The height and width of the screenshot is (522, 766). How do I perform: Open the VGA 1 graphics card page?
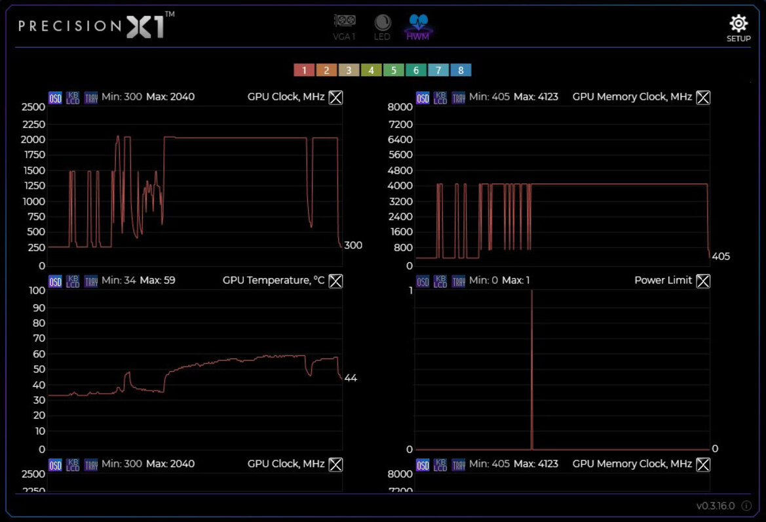coord(345,28)
